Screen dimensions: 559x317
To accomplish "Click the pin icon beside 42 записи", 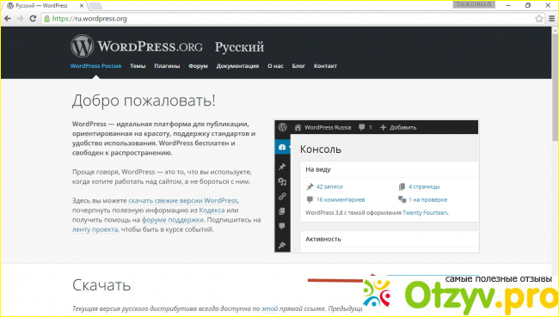I will pos(310,186).
